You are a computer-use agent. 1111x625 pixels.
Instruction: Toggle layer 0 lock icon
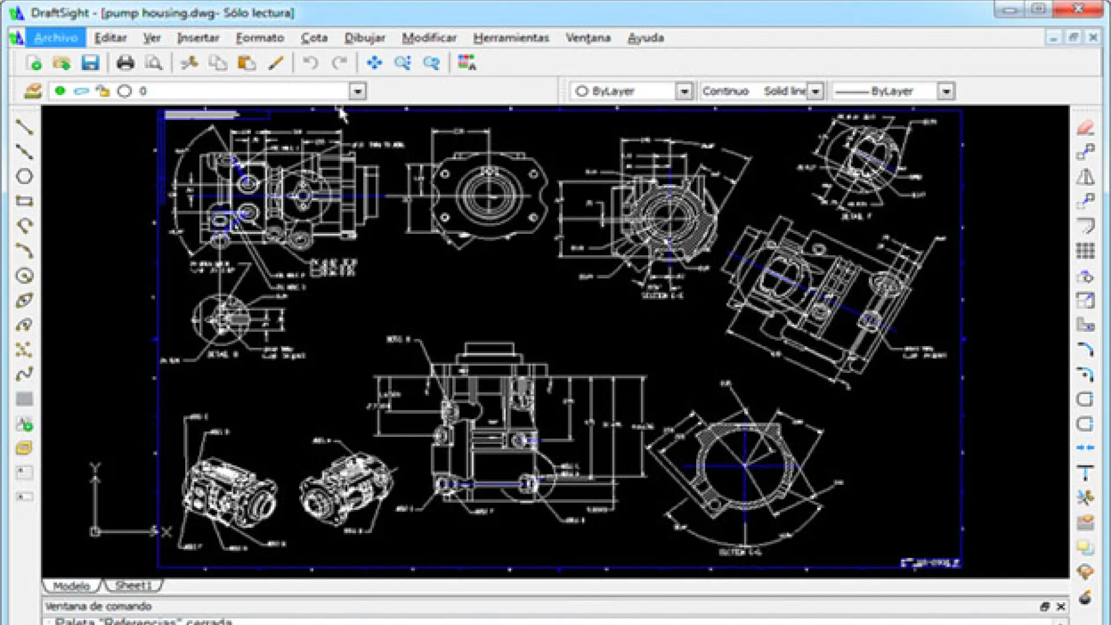tap(103, 91)
